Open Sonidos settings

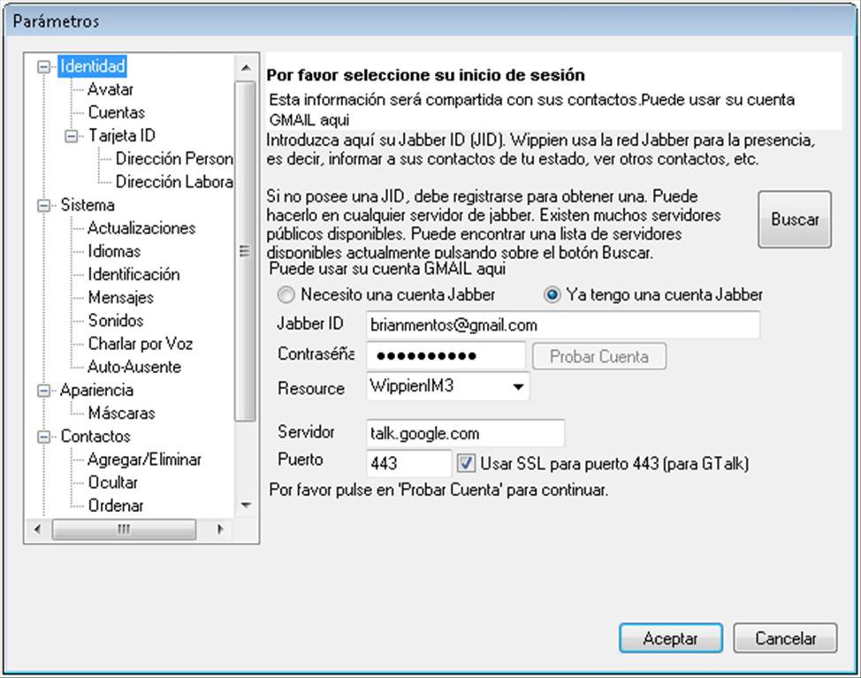[116, 321]
